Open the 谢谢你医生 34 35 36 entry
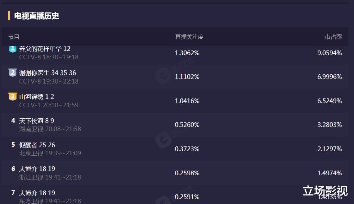 point(48,73)
